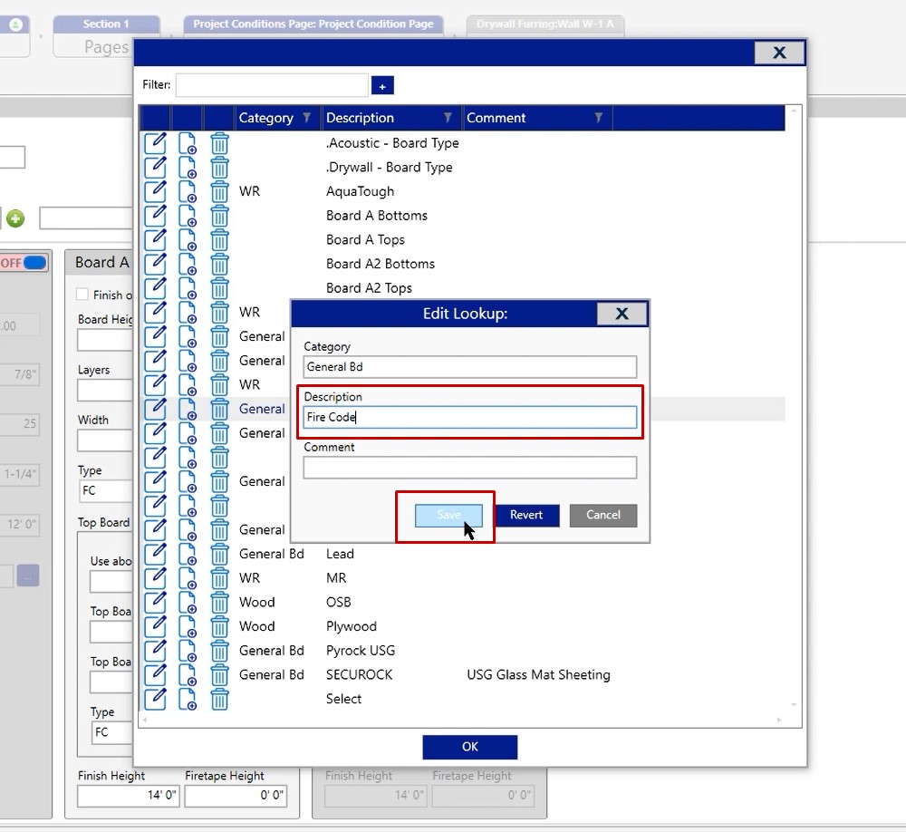The height and width of the screenshot is (832, 906).
Task: Switch to the Section 1 Pages tab
Action: click(106, 36)
